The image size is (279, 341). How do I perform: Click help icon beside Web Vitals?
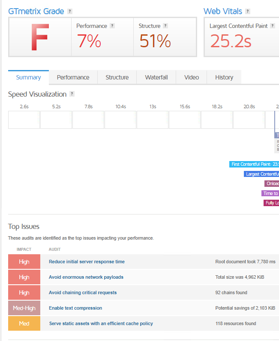pos(248,12)
